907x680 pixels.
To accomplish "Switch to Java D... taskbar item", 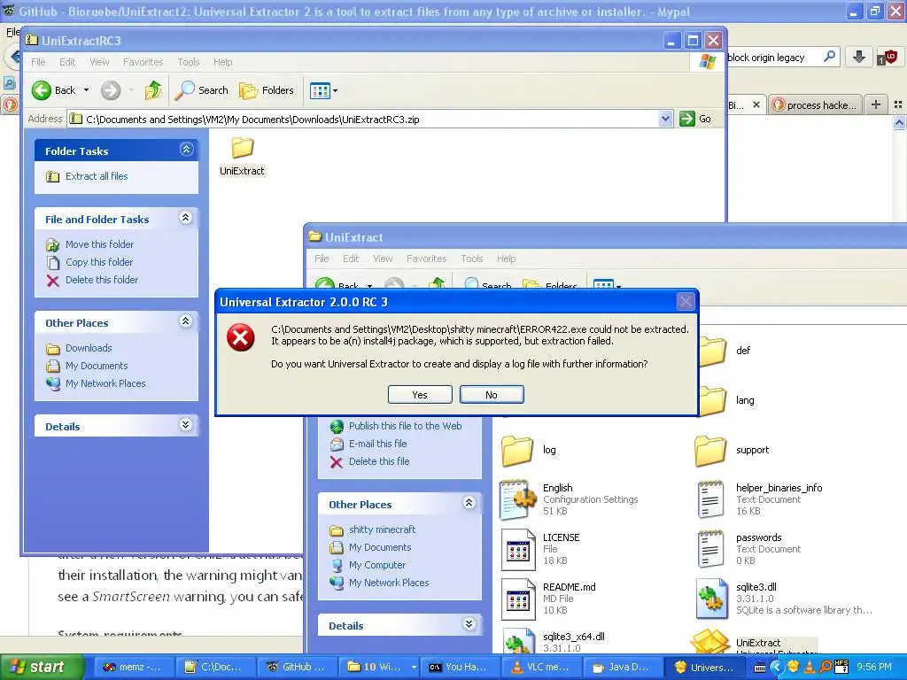I will point(624,667).
